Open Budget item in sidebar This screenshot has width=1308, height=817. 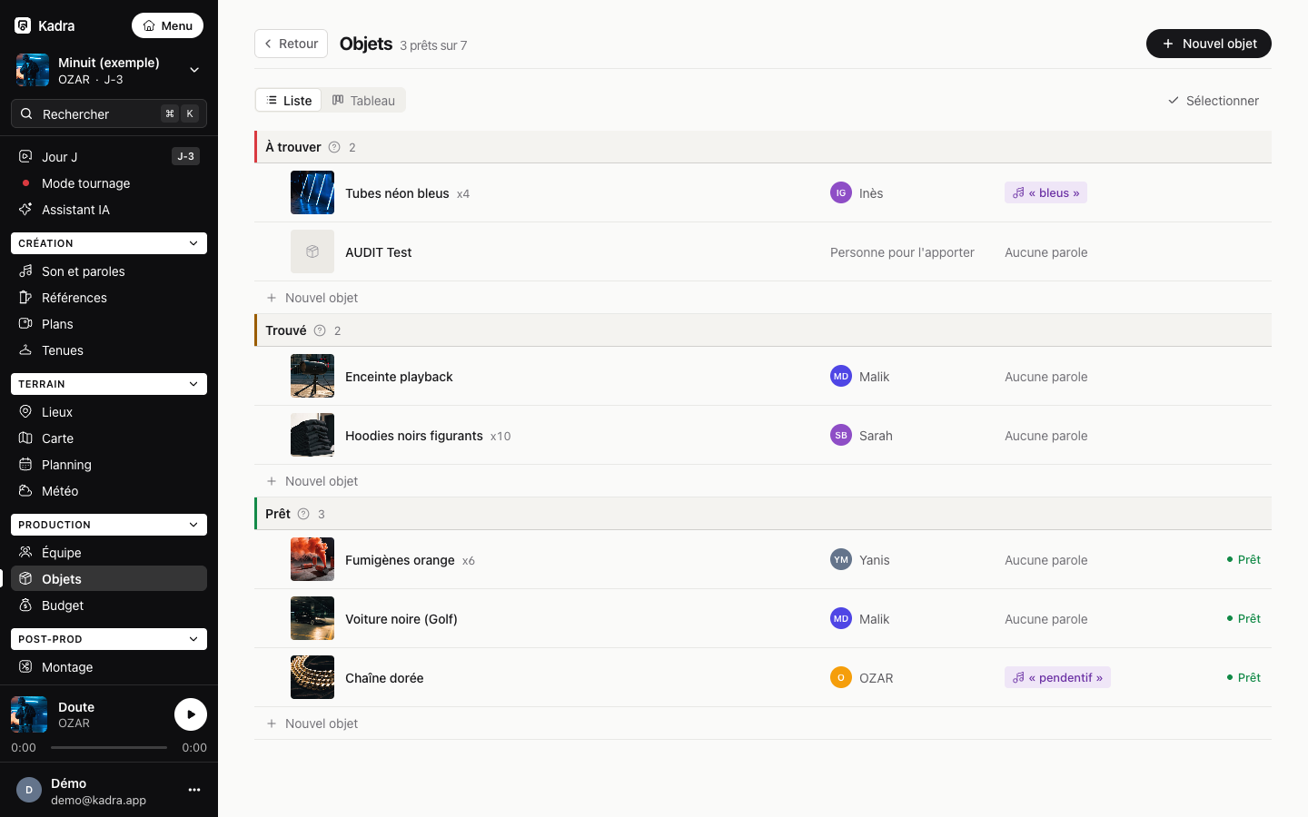click(109, 605)
